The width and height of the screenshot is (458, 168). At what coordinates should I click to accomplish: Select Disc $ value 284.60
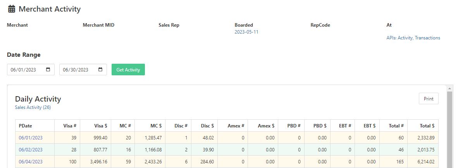[207, 161]
